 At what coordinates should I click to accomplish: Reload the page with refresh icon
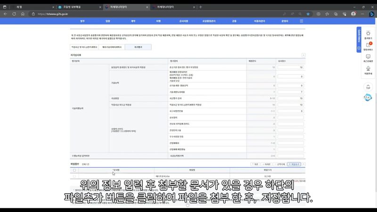click(14, 14)
